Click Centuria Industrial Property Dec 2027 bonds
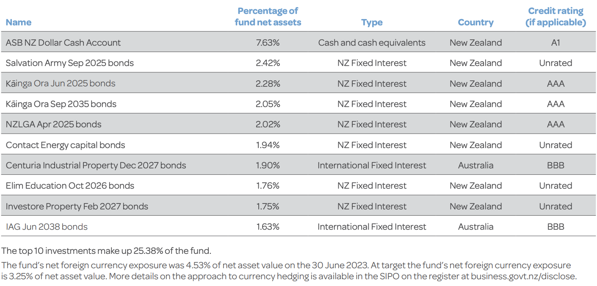 (x=96, y=165)
